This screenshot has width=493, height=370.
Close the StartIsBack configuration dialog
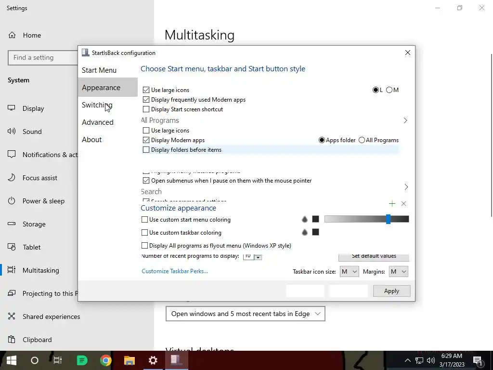(x=407, y=53)
